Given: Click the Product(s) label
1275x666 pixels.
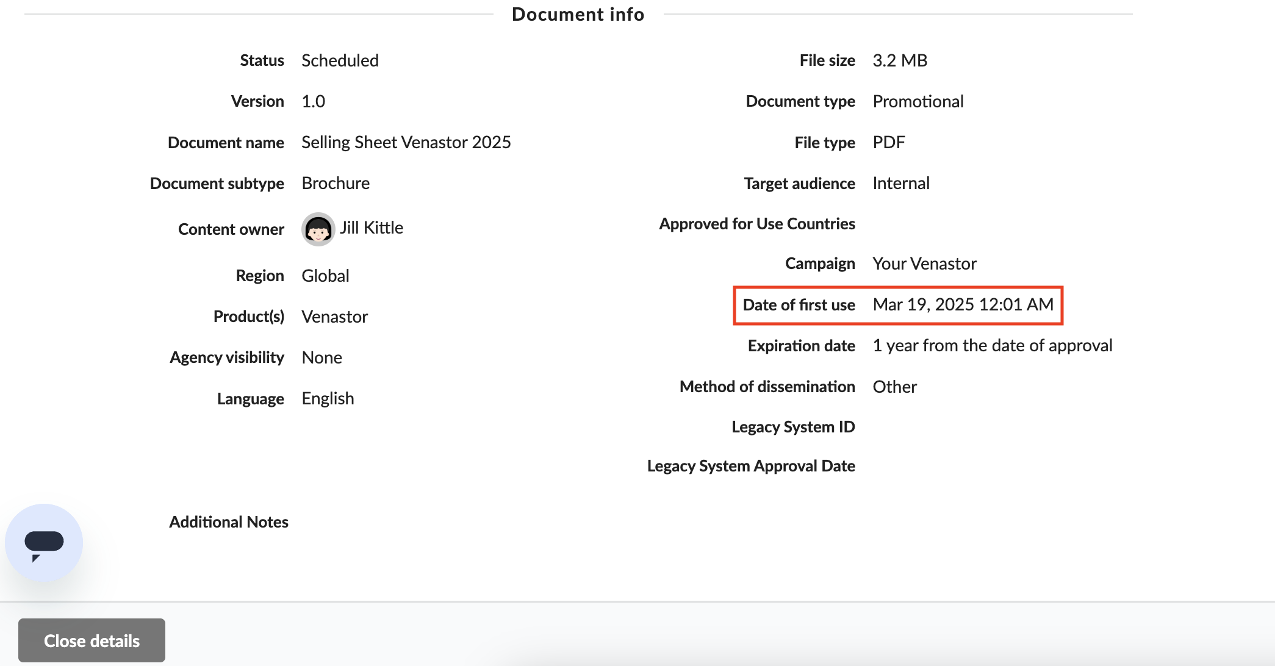Looking at the screenshot, I should click(x=249, y=317).
